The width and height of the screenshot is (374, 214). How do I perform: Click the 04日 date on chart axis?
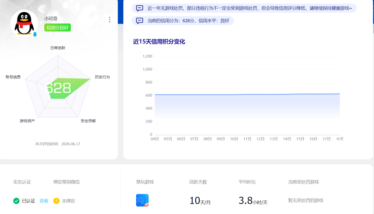pyautogui.click(x=155, y=139)
